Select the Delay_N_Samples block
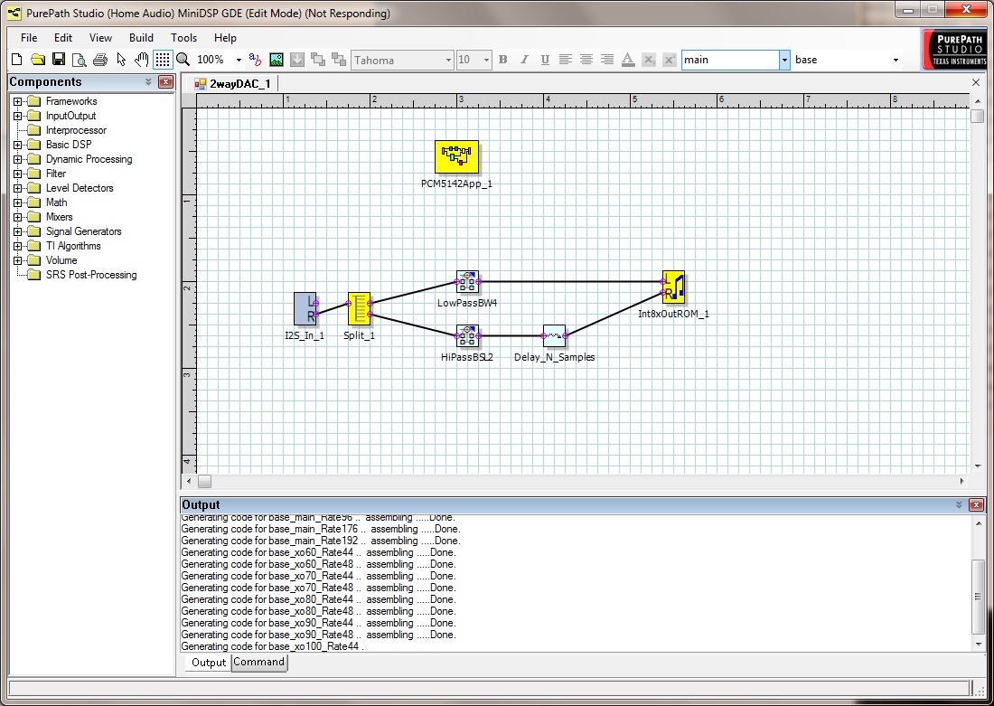 point(554,336)
